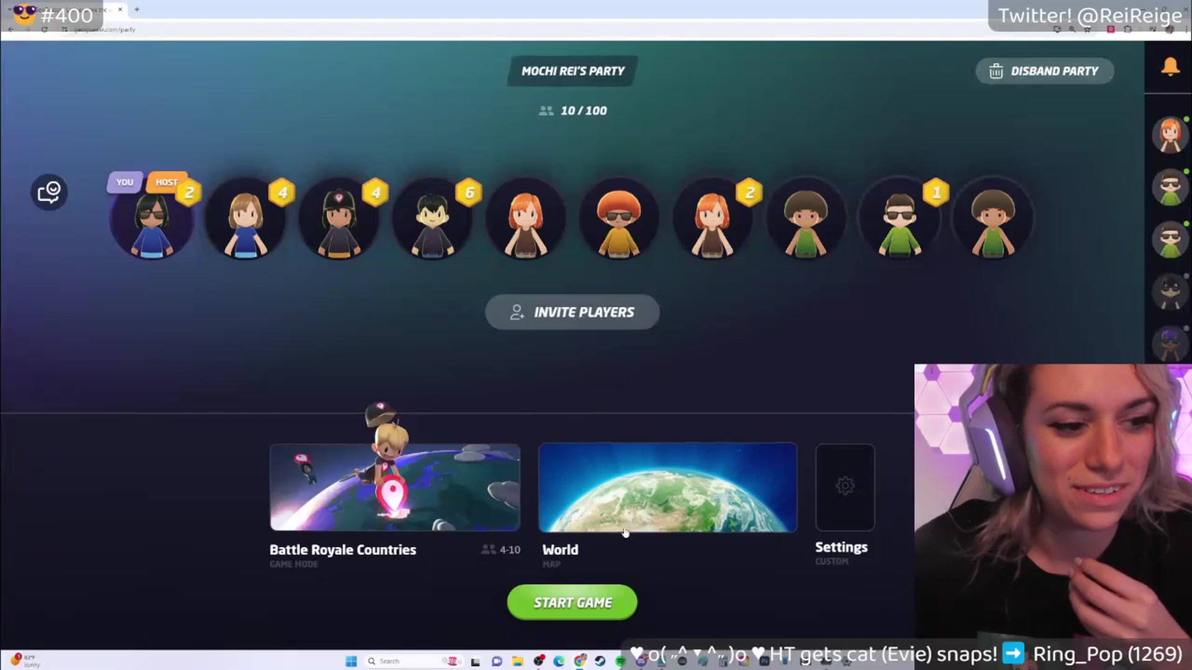
Task: Click the Disband Party button
Action: tap(1045, 71)
